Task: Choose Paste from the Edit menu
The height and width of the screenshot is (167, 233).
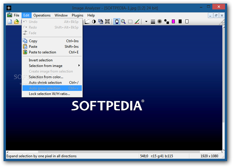Action: click(x=52, y=47)
